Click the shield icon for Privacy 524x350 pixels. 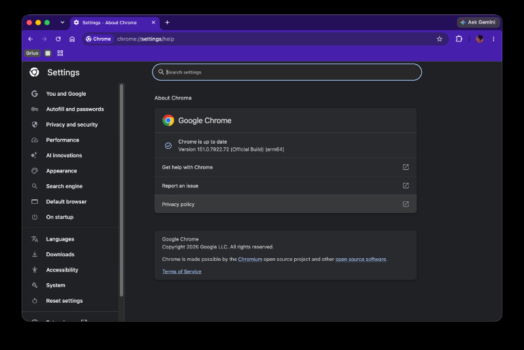tap(35, 125)
